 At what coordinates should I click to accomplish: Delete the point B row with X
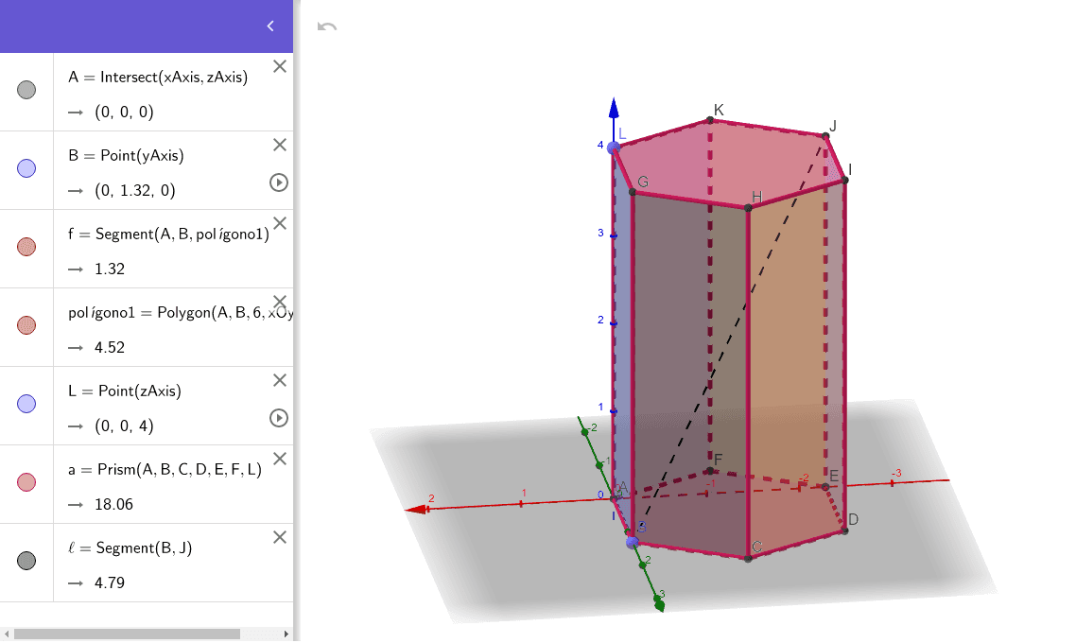click(279, 145)
